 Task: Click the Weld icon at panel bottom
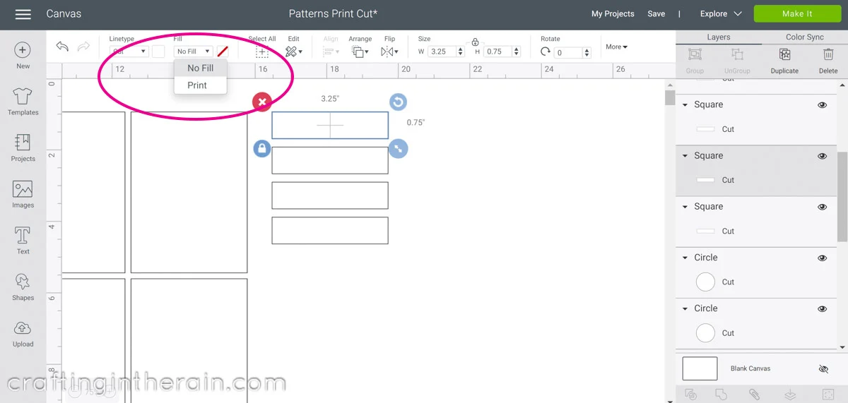coord(722,395)
